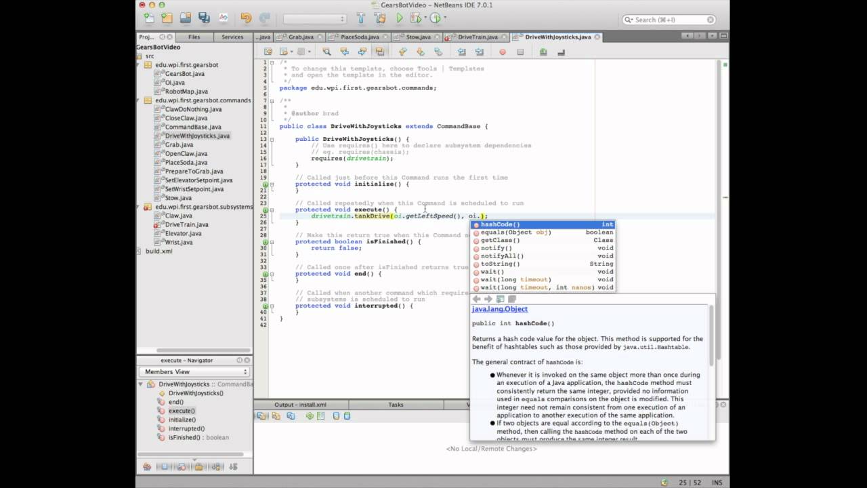Switch to the Files tab

[x=194, y=37]
